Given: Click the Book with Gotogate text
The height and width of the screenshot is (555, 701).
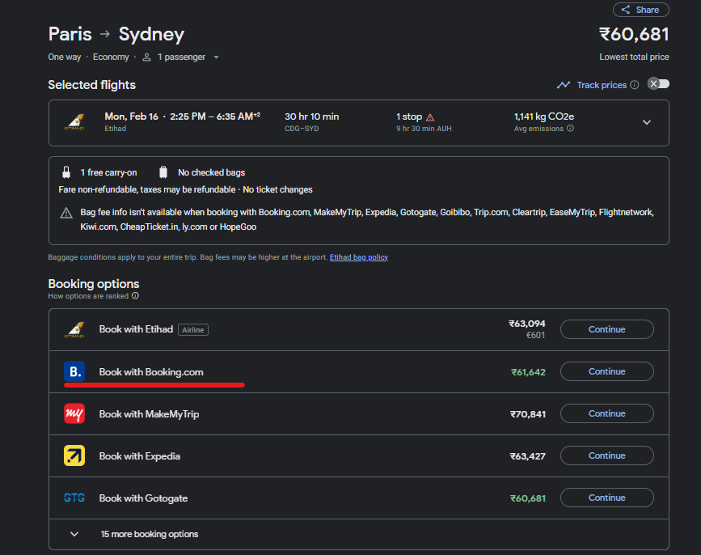Looking at the screenshot, I should tap(143, 498).
